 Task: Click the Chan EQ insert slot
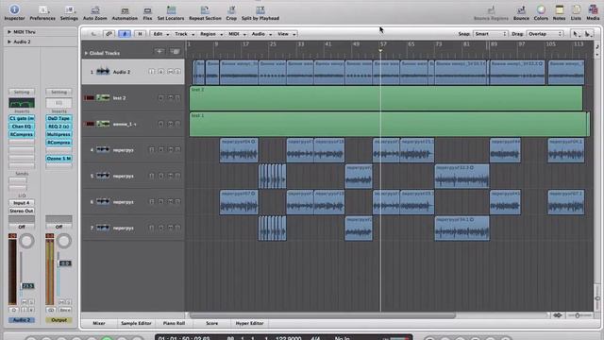point(22,127)
